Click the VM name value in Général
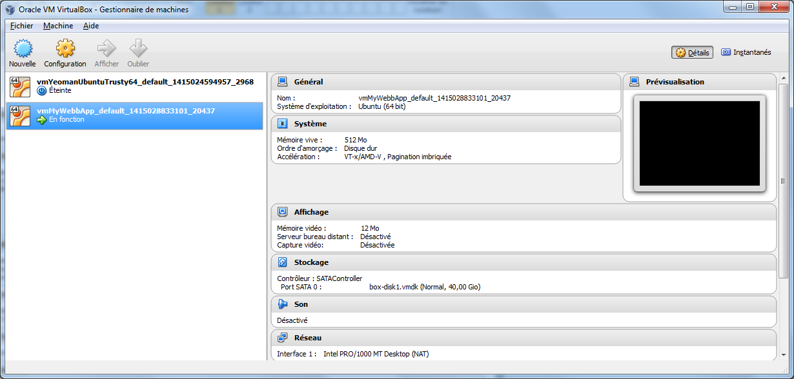 [434, 98]
